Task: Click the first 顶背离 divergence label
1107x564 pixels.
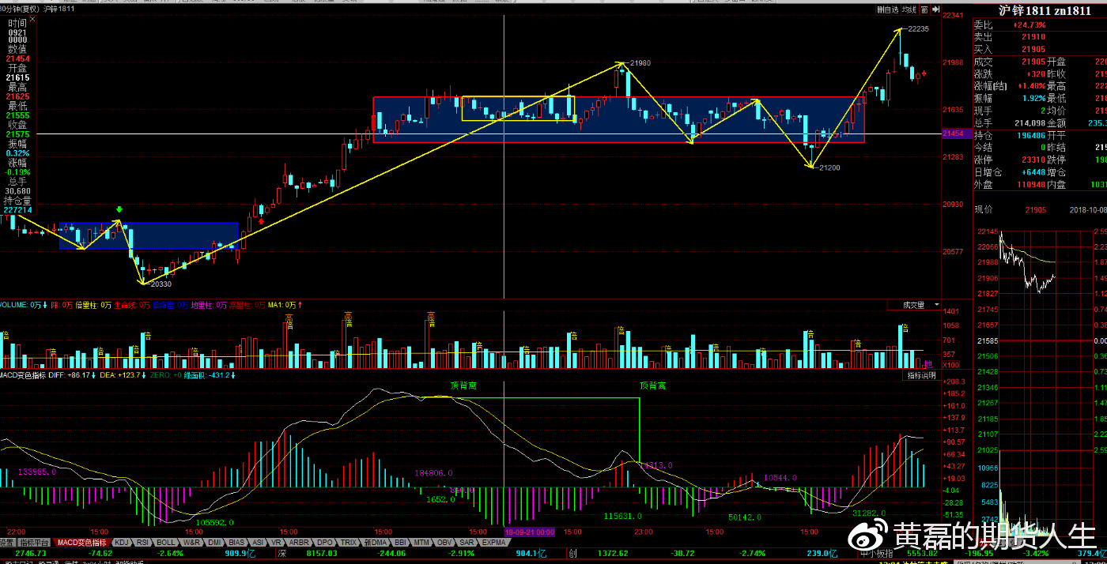Action: (463, 385)
